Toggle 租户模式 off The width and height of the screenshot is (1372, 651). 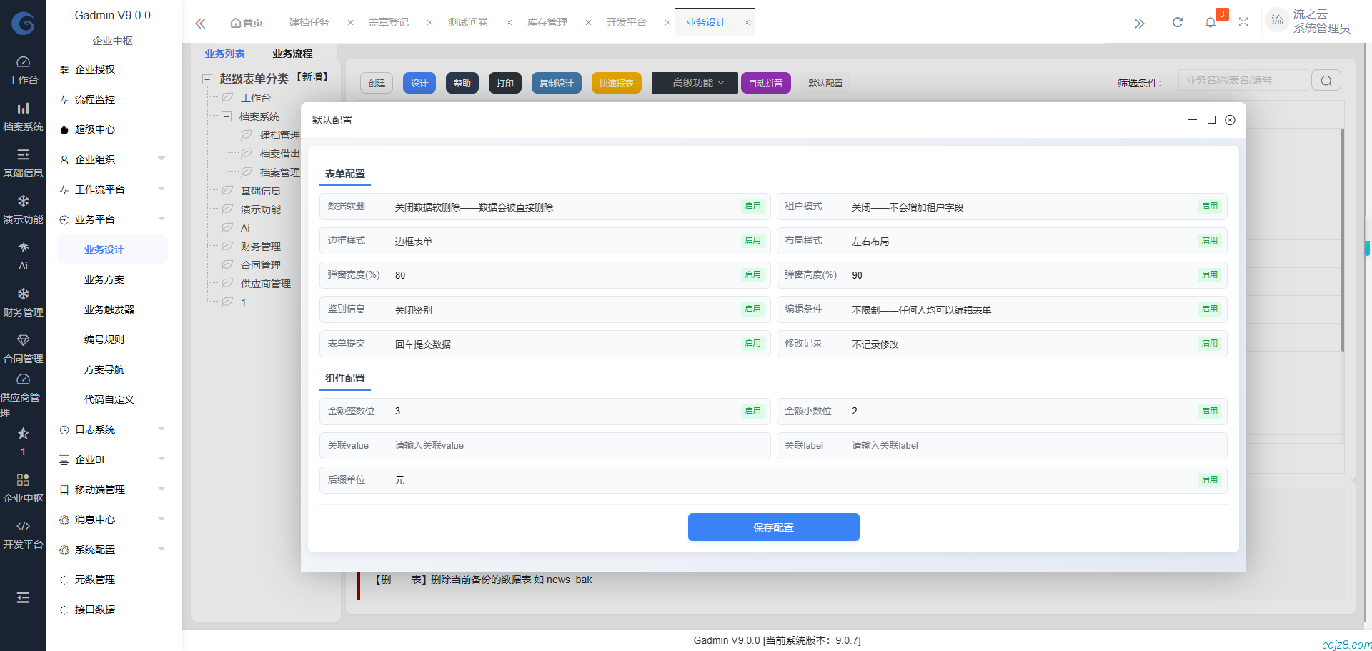tap(1209, 206)
